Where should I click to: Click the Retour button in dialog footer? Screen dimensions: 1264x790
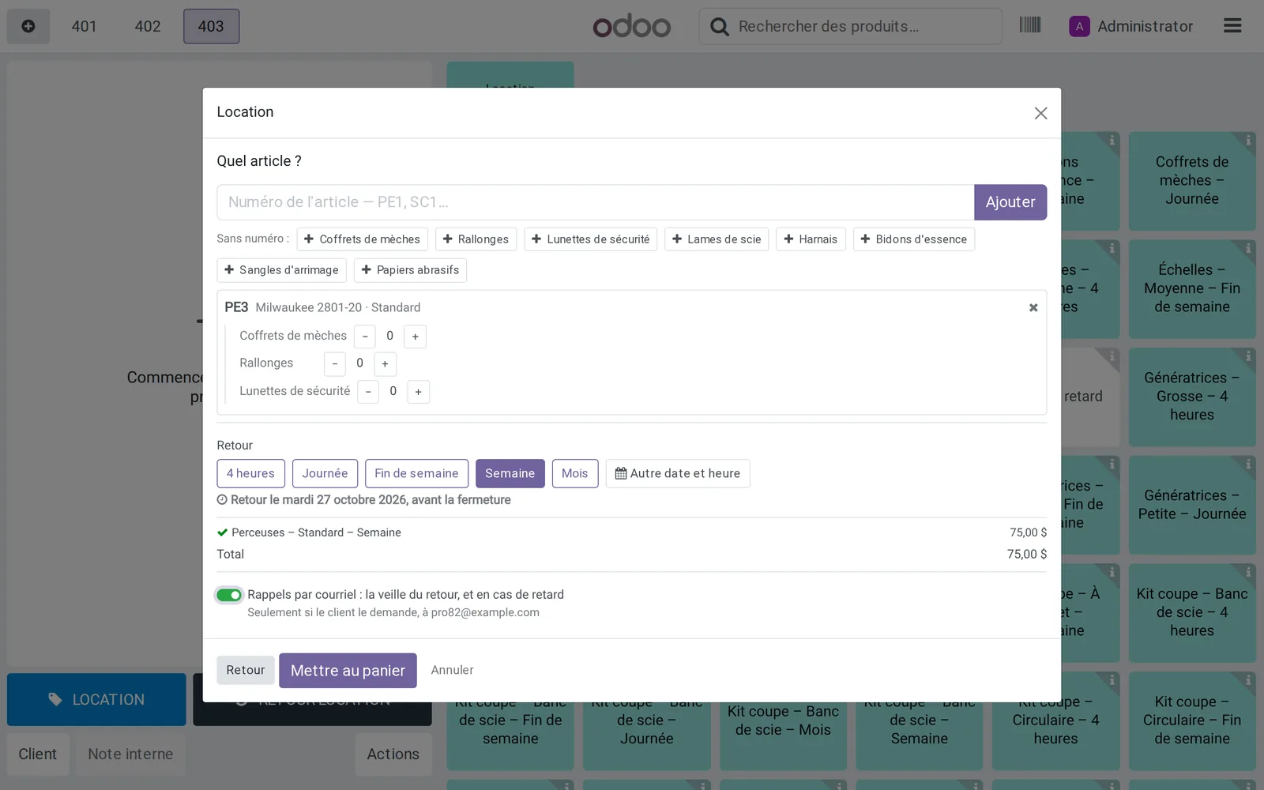coord(246,670)
